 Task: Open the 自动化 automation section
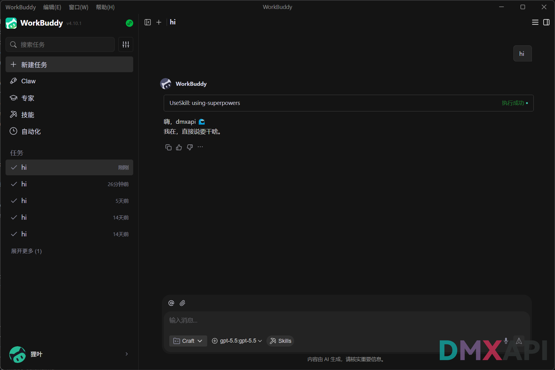(69, 131)
